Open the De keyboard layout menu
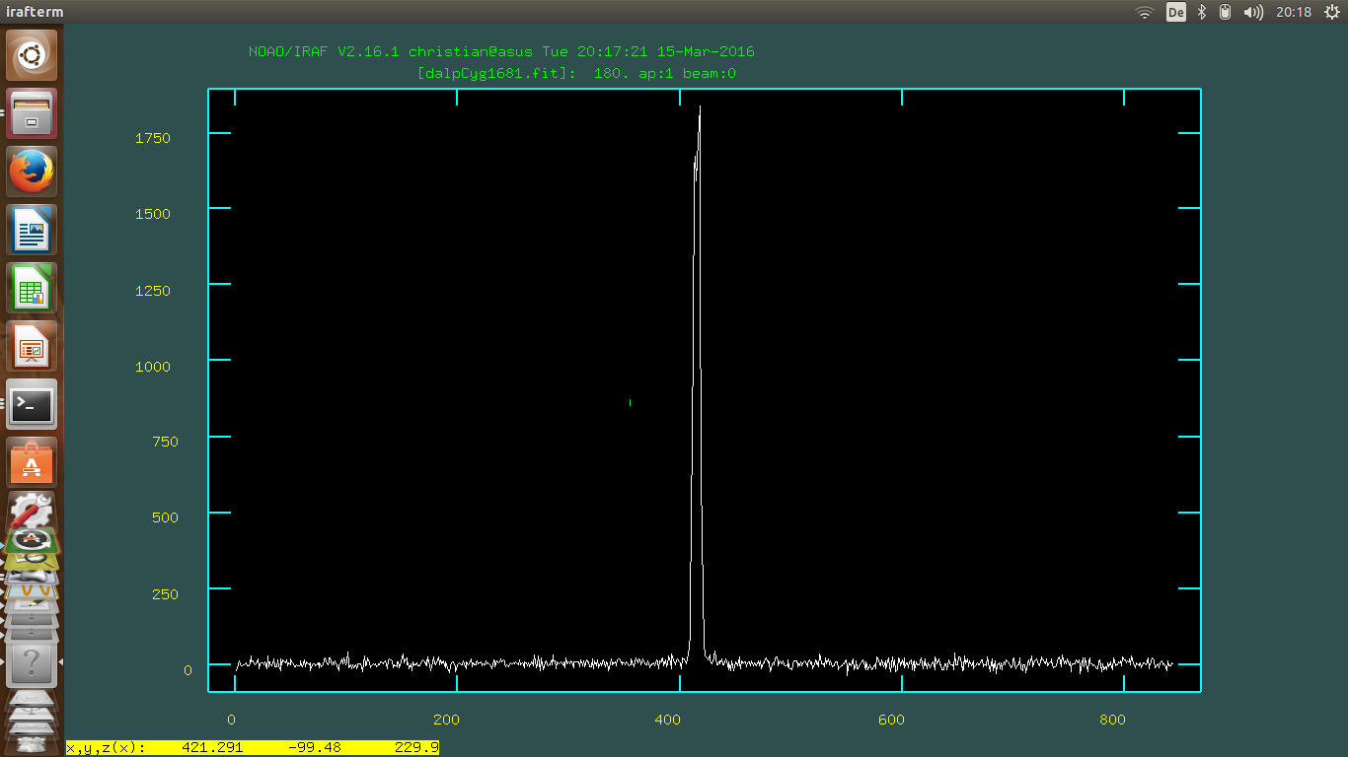 tap(1175, 12)
